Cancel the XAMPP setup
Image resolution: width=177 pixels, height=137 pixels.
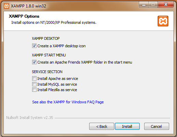(156, 126)
